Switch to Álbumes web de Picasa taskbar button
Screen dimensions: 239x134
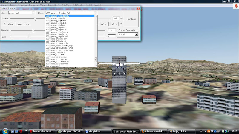pyautogui.click(x=154, y=131)
